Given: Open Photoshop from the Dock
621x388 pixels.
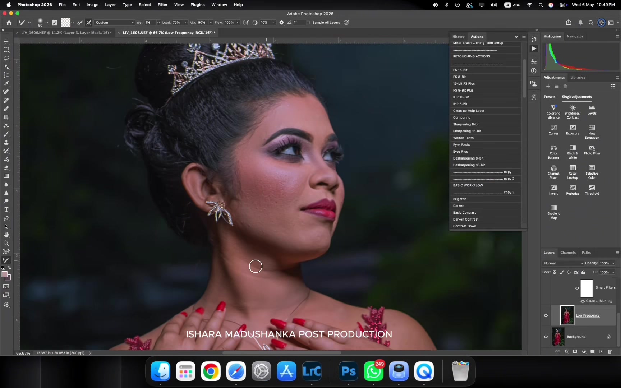Looking at the screenshot, I should click(x=348, y=371).
